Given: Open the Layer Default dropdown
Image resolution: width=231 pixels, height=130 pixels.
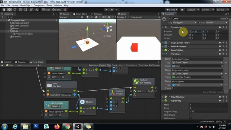Looking at the screenshot, I should [217, 22].
